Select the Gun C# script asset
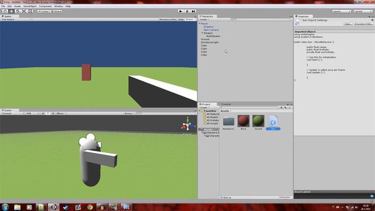 (273, 122)
